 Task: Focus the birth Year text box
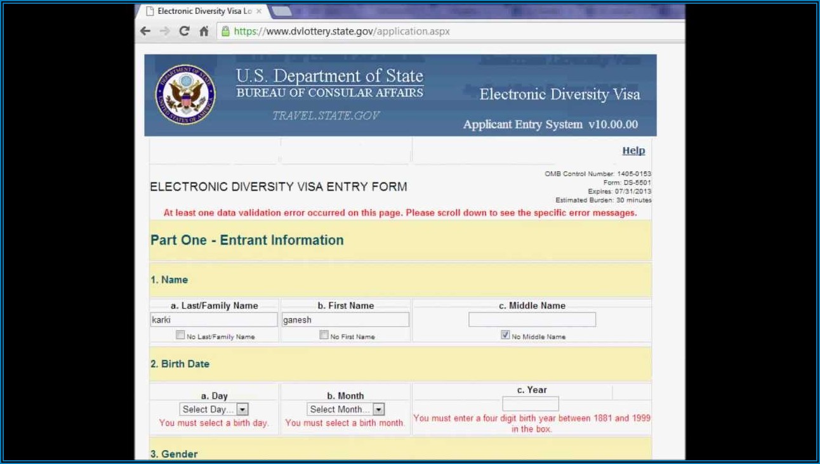pos(530,404)
